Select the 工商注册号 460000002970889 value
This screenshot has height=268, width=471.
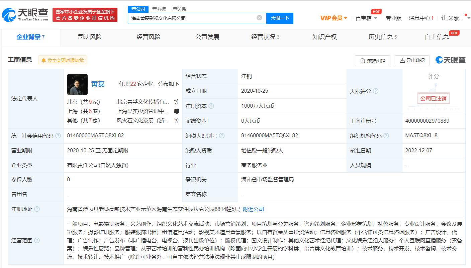427,121
